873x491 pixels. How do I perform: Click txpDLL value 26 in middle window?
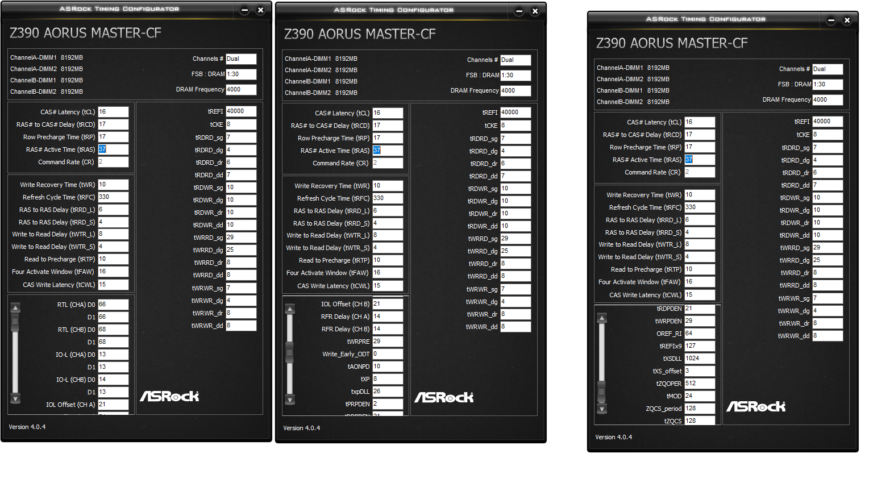(388, 392)
